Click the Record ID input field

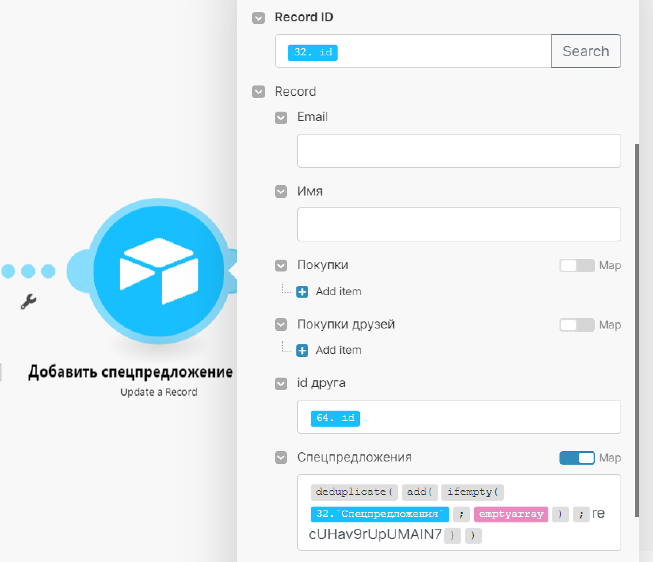(413, 51)
